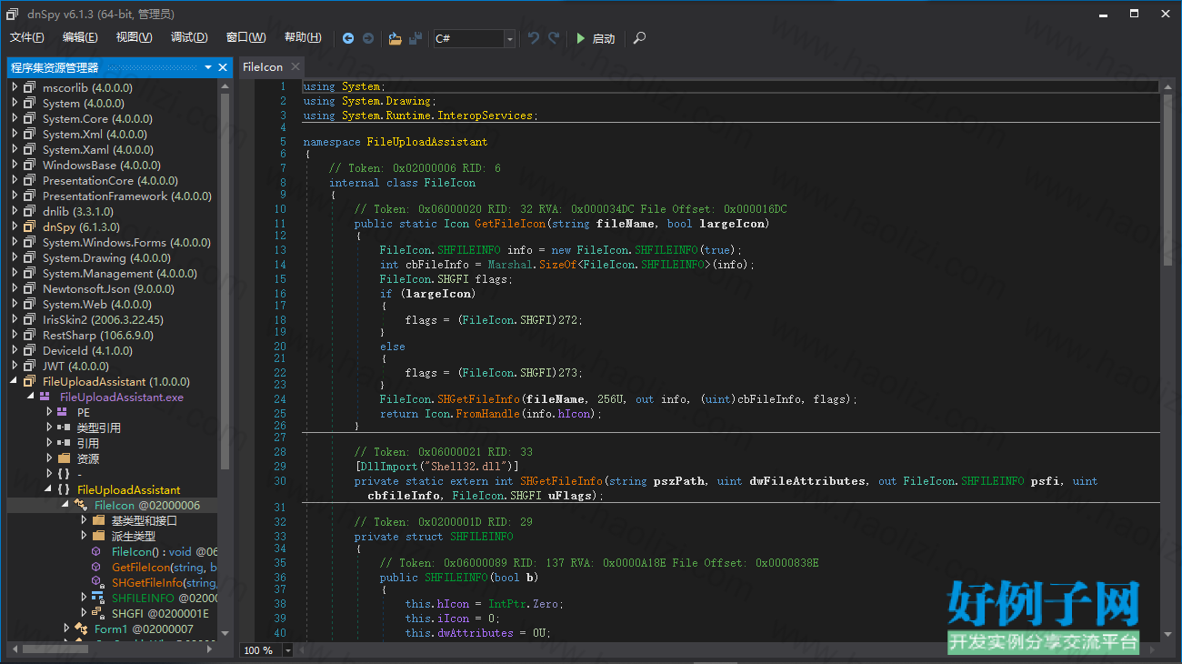
Task: Collapse the FileUploadAssistant (1.0.0.0) assembly
Action: click(15, 381)
